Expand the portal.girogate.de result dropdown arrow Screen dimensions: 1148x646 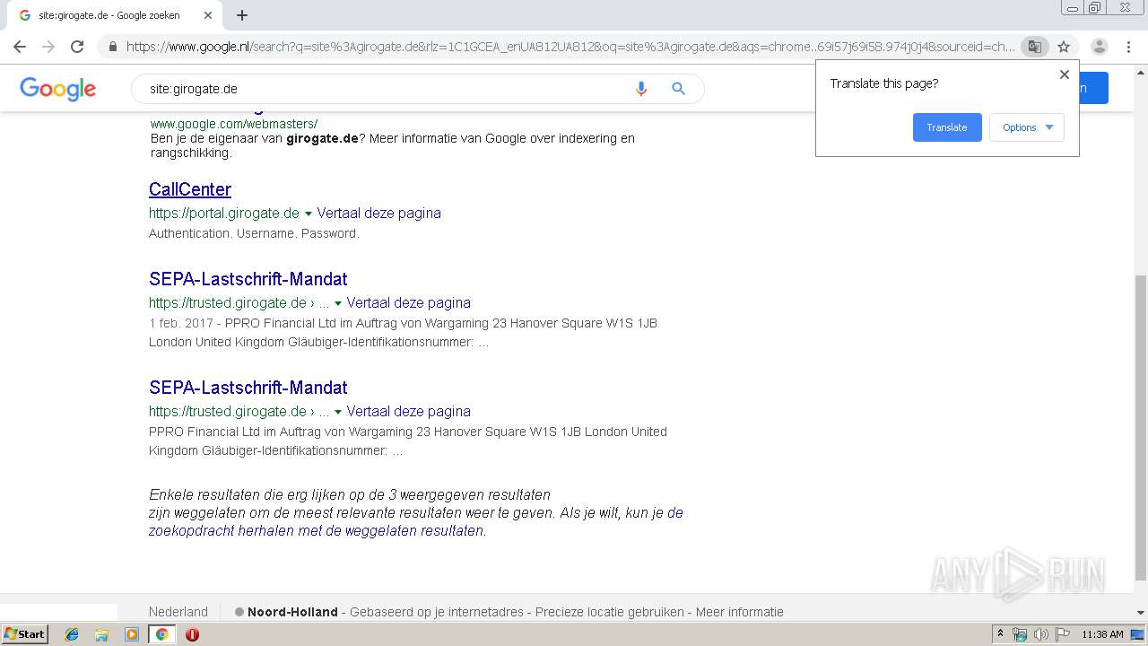point(309,214)
